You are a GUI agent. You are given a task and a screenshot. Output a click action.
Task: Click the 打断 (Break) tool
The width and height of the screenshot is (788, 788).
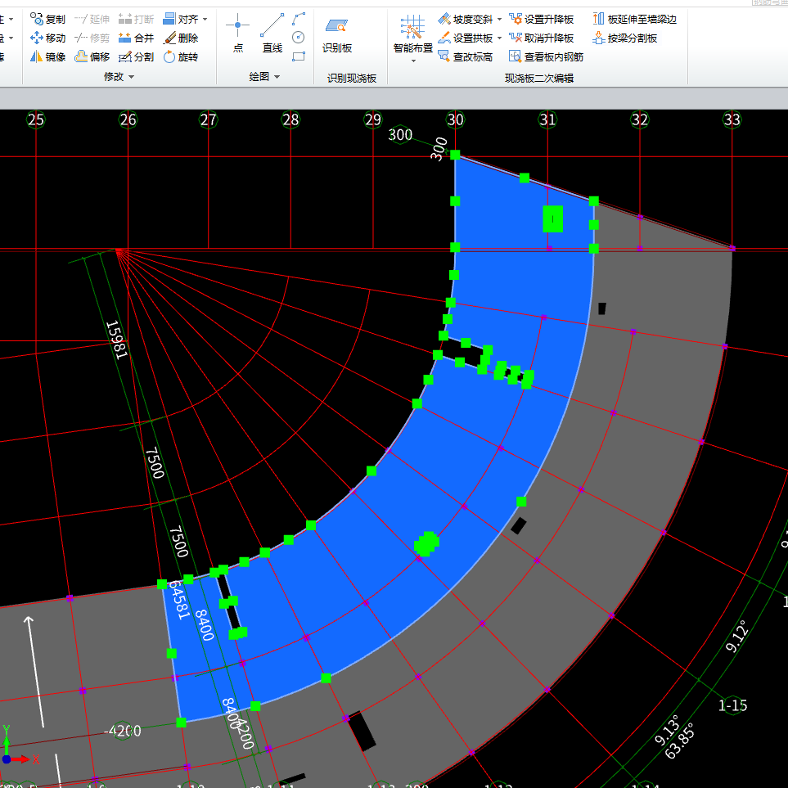point(136,19)
